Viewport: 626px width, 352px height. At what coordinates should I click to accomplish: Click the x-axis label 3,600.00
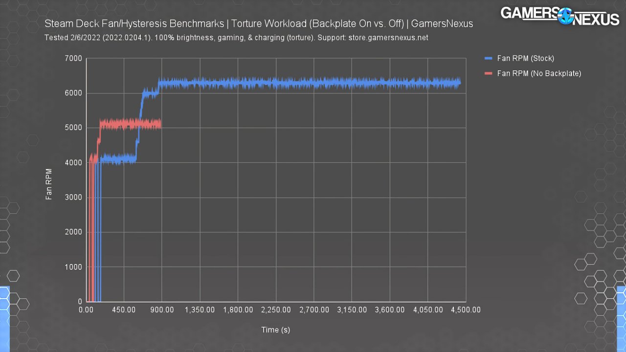390,310
